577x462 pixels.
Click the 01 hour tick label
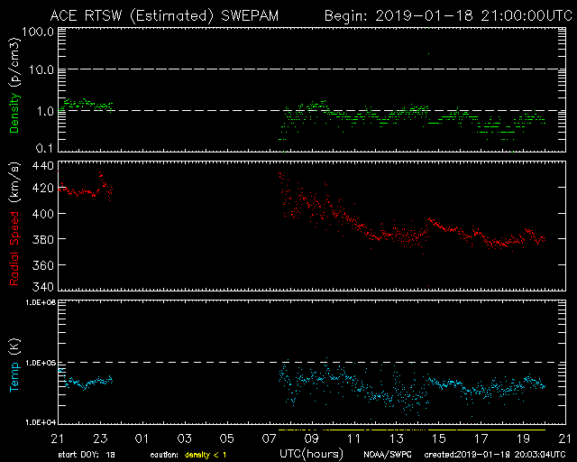click(x=142, y=439)
